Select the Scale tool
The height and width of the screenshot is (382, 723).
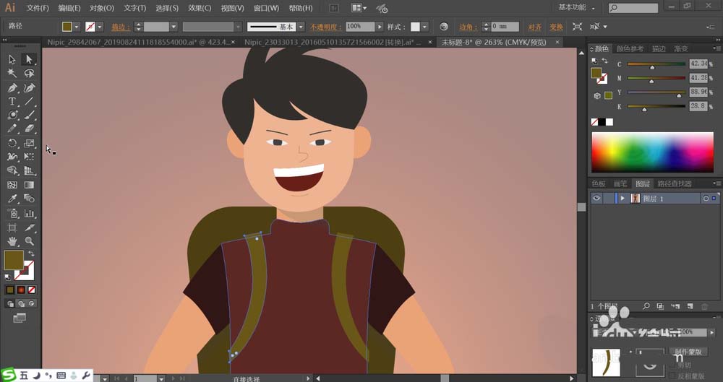(29, 143)
